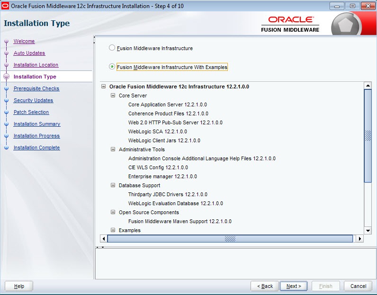Minimize the installer window
The width and height of the screenshot is (377, 295).
(337, 6)
